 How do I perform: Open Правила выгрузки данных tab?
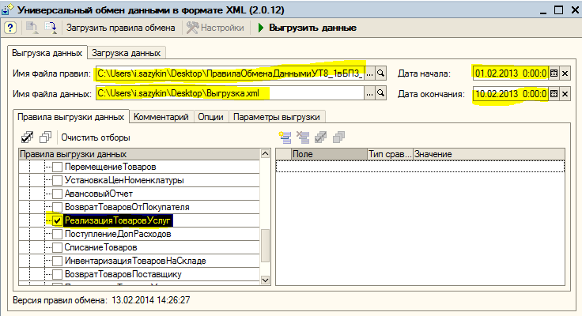click(x=71, y=117)
